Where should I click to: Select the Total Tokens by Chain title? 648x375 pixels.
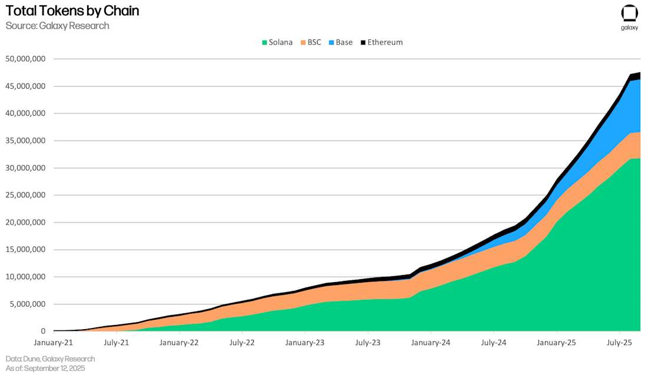71,11
